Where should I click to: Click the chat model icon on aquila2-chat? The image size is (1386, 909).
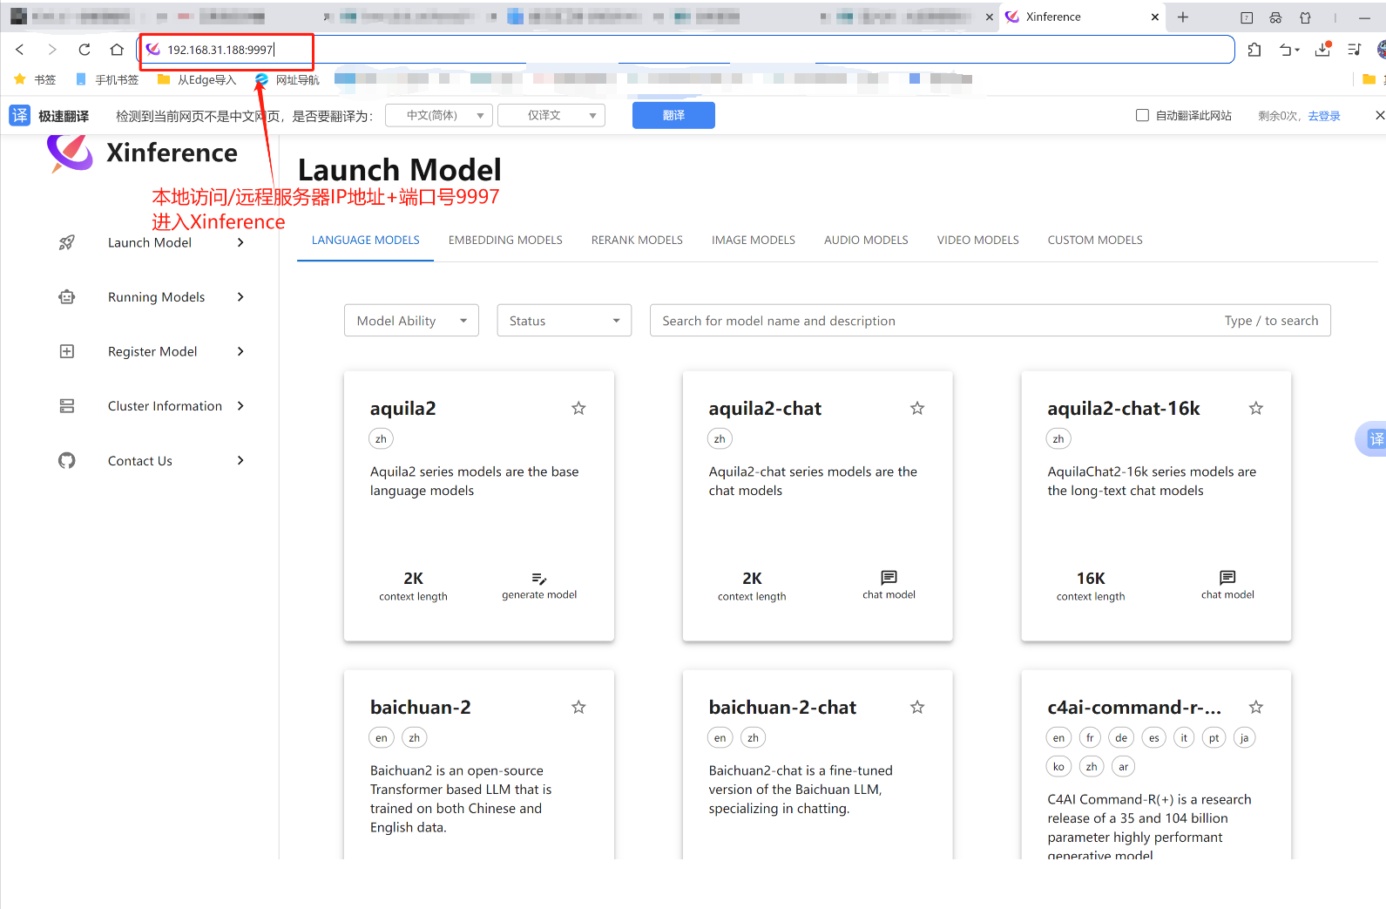coord(889,578)
